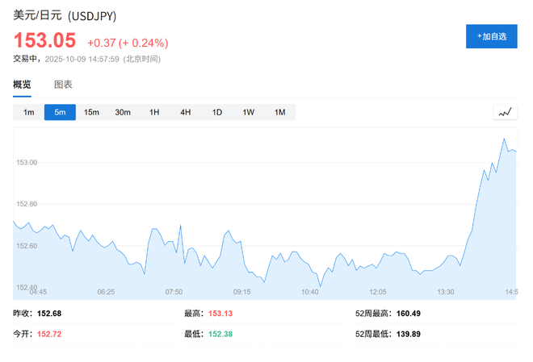Select the 1m timeframe
The image size is (533, 362).
[x=28, y=112]
